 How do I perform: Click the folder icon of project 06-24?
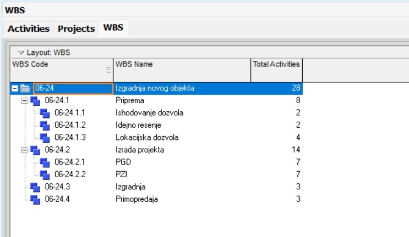click(26, 88)
